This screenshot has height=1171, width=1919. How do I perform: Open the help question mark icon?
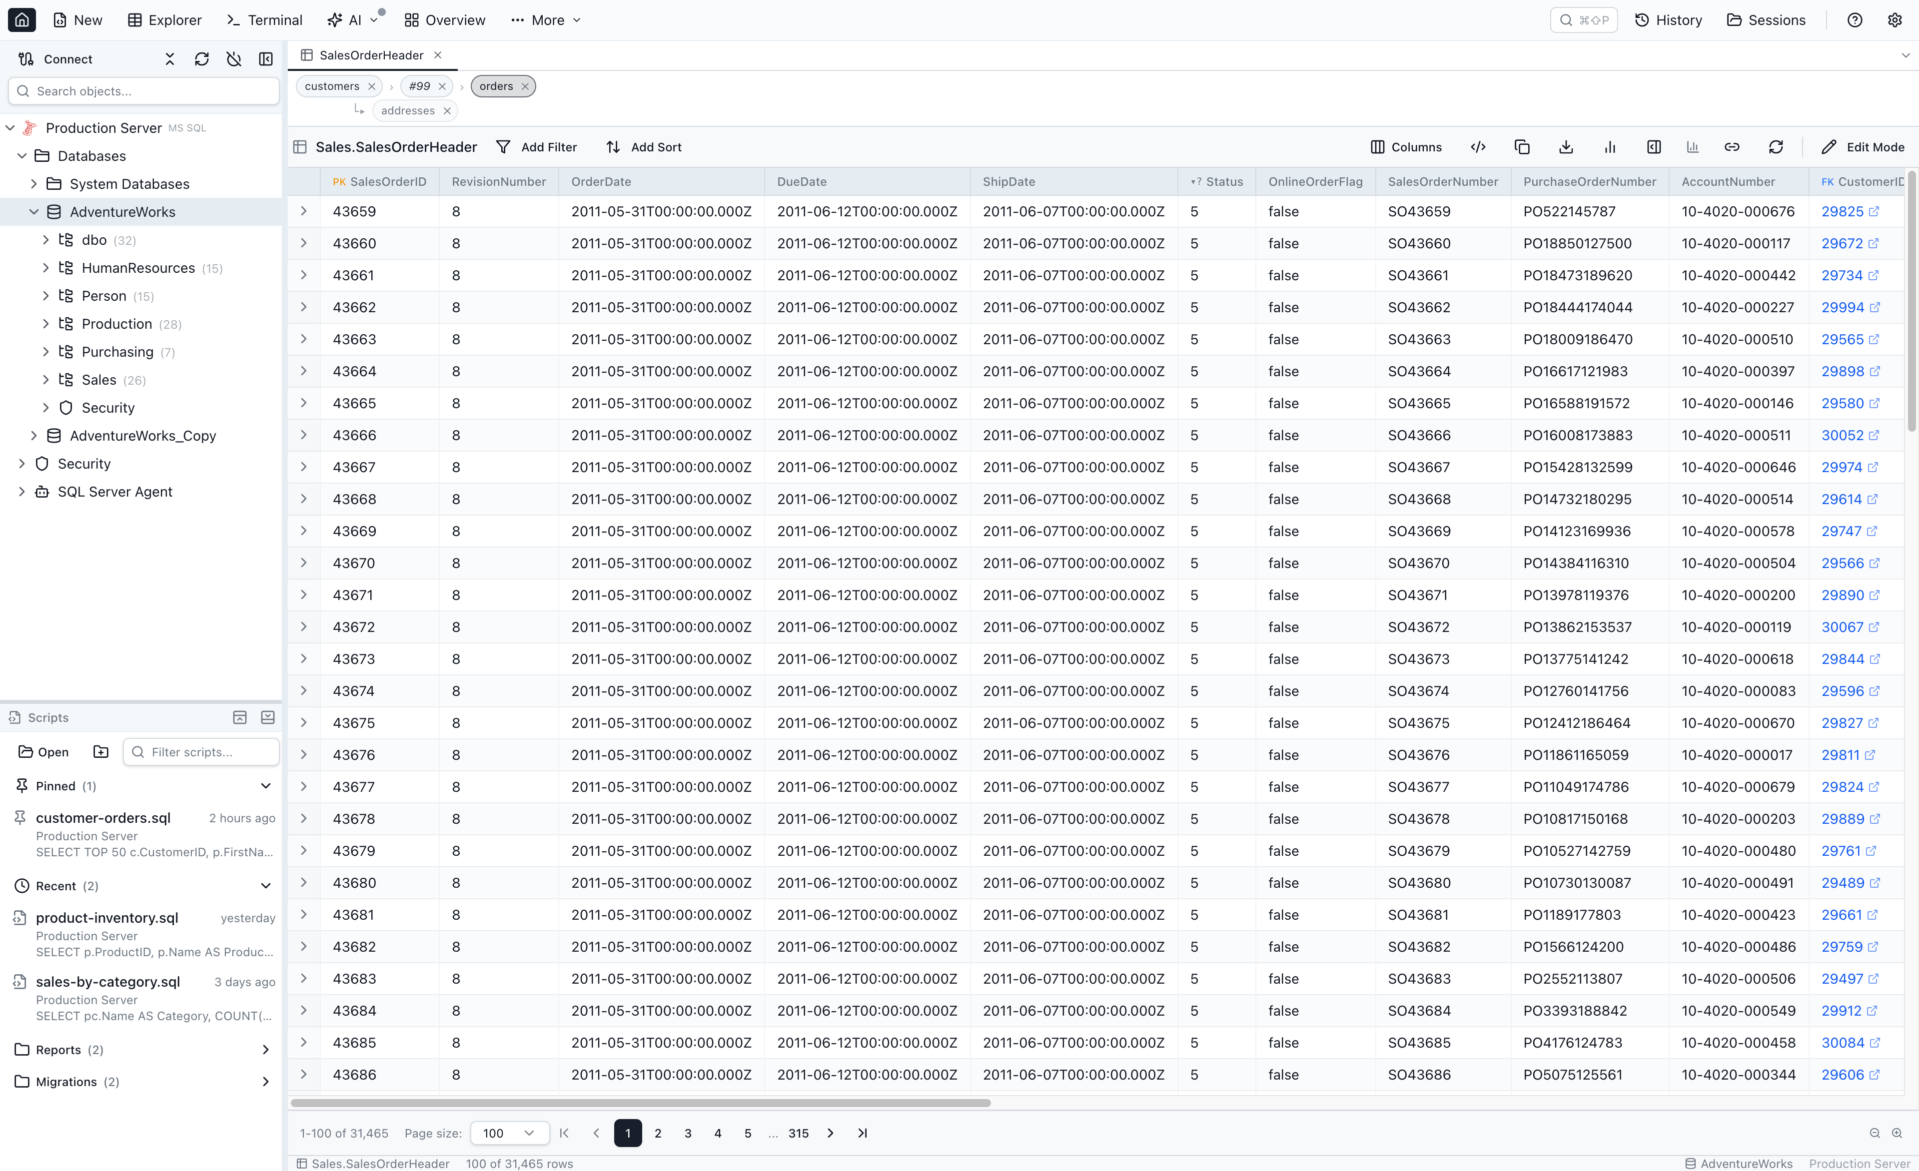tap(1855, 20)
